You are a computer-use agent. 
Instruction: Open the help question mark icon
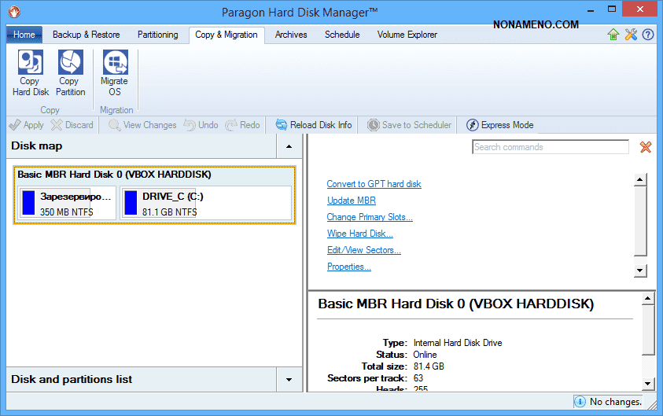[648, 35]
